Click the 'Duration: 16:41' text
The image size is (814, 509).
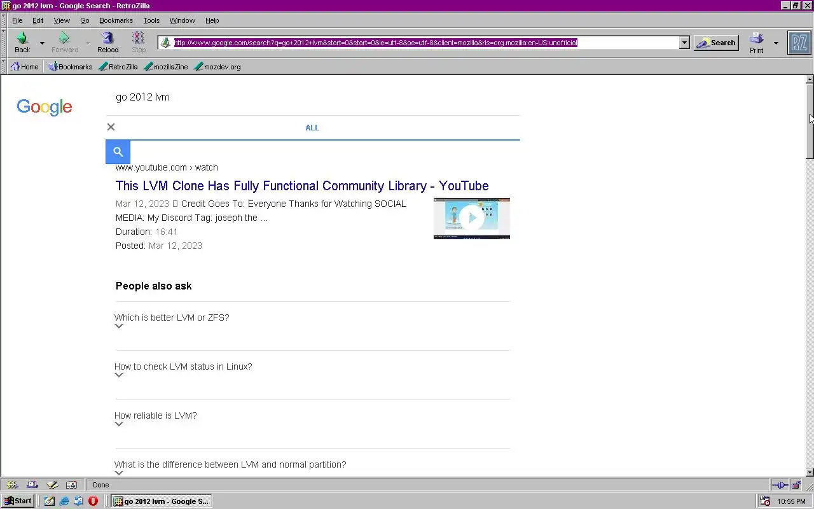coord(147,232)
